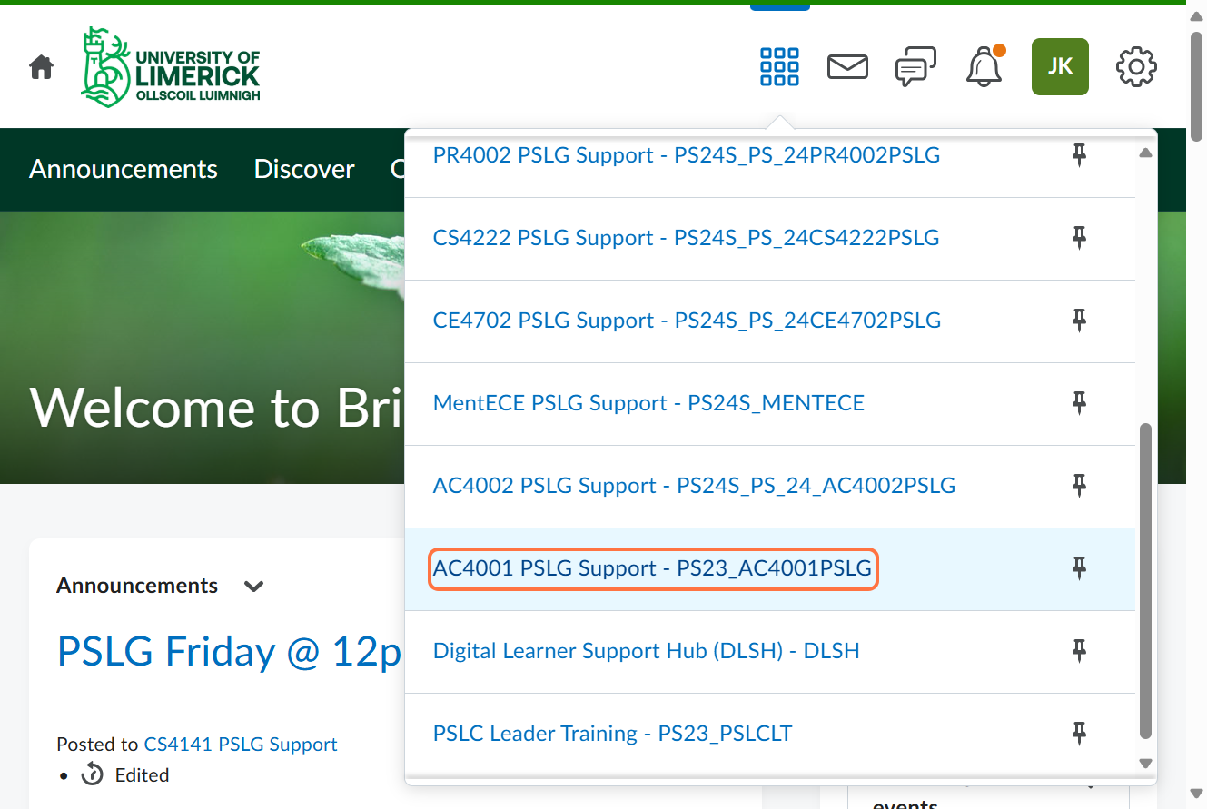Toggle pin for CS4222 PSLG Support
Image resolution: width=1207 pixels, height=809 pixels.
(1079, 238)
